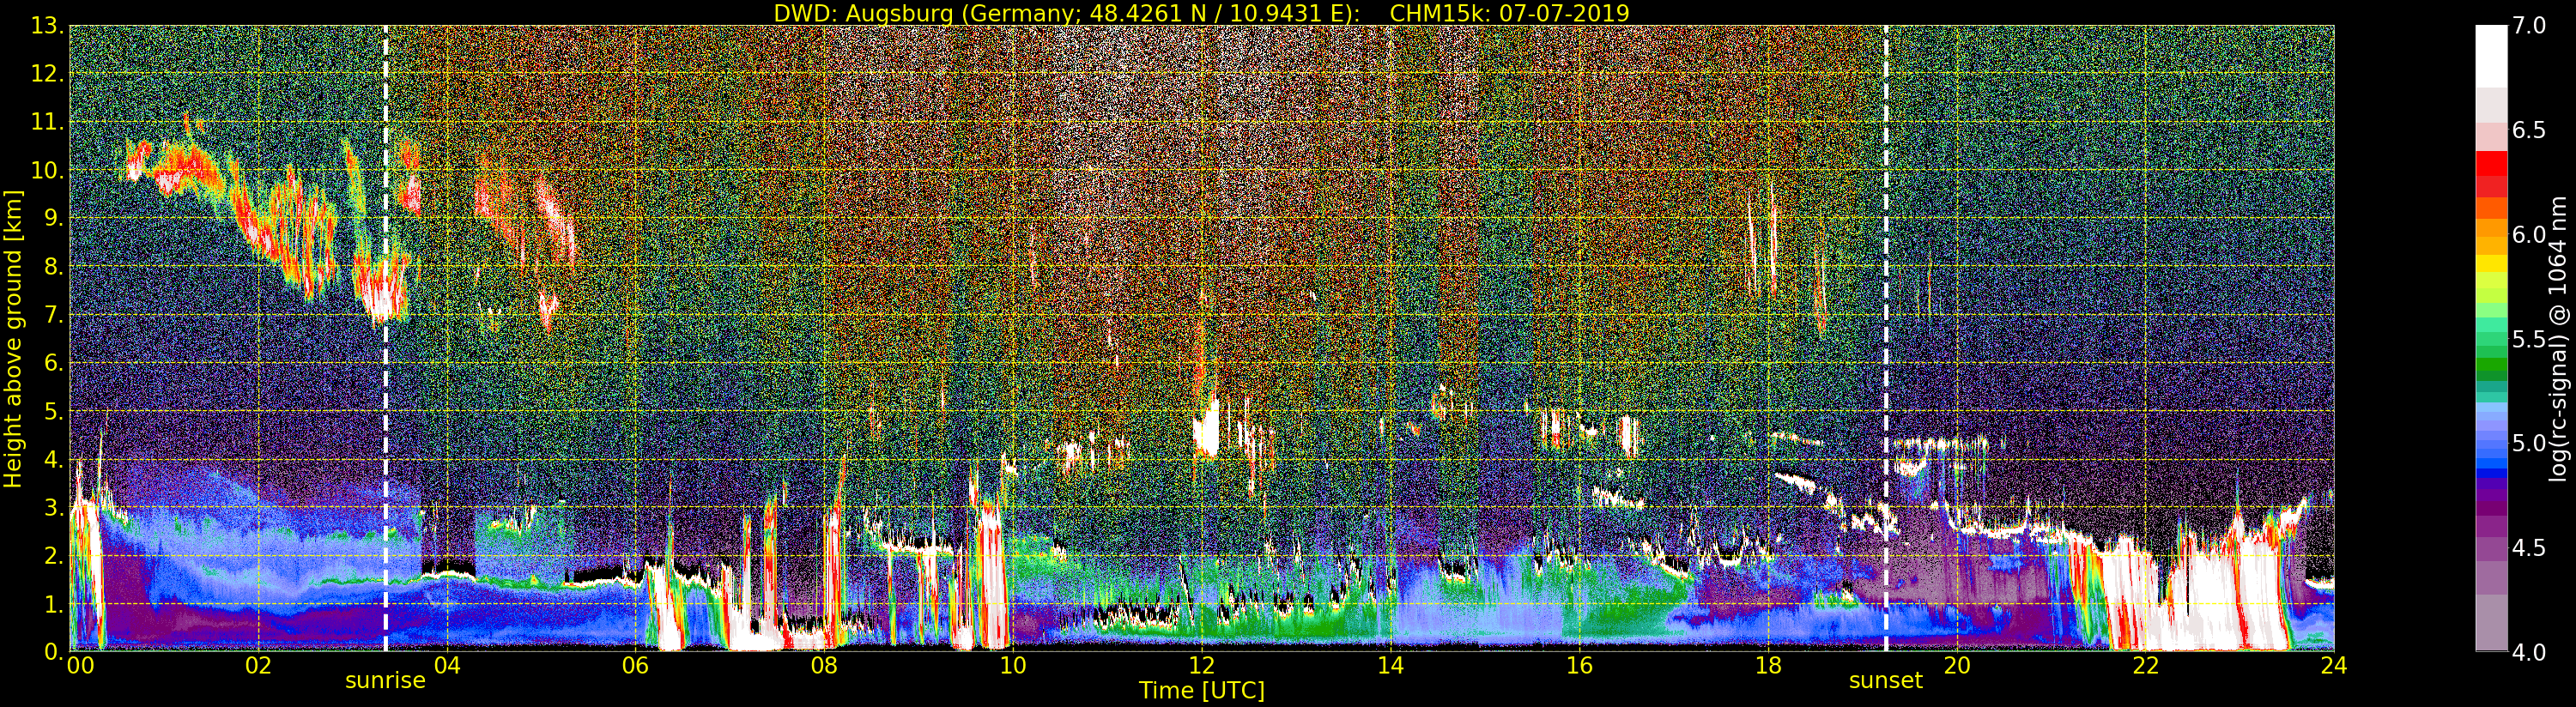Click the colorbar value '6.5'
The height and width of the screenshot is (707, 2576).
2529,130
